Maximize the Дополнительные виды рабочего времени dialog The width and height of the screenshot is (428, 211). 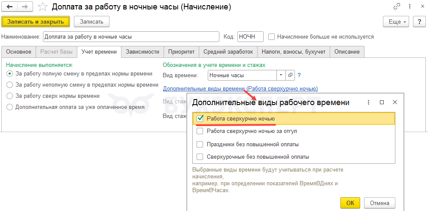pyautogui.click(x=382, y=102)
